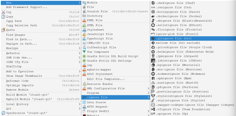Click the Google Cloud icon
Screen dimensions: 236x116
click(x=153, y=47)
